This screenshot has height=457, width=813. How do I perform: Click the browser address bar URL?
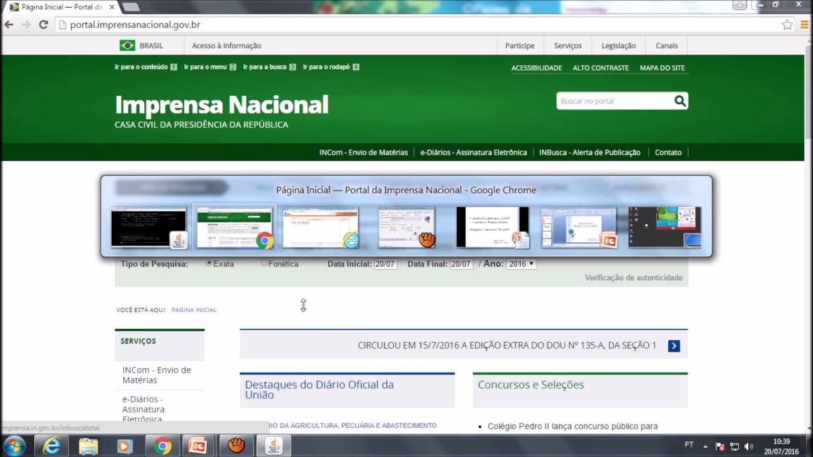[135, 25]
